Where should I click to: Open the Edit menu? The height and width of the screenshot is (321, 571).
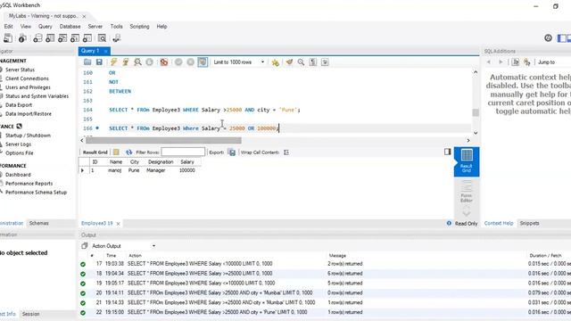point(8,27)
